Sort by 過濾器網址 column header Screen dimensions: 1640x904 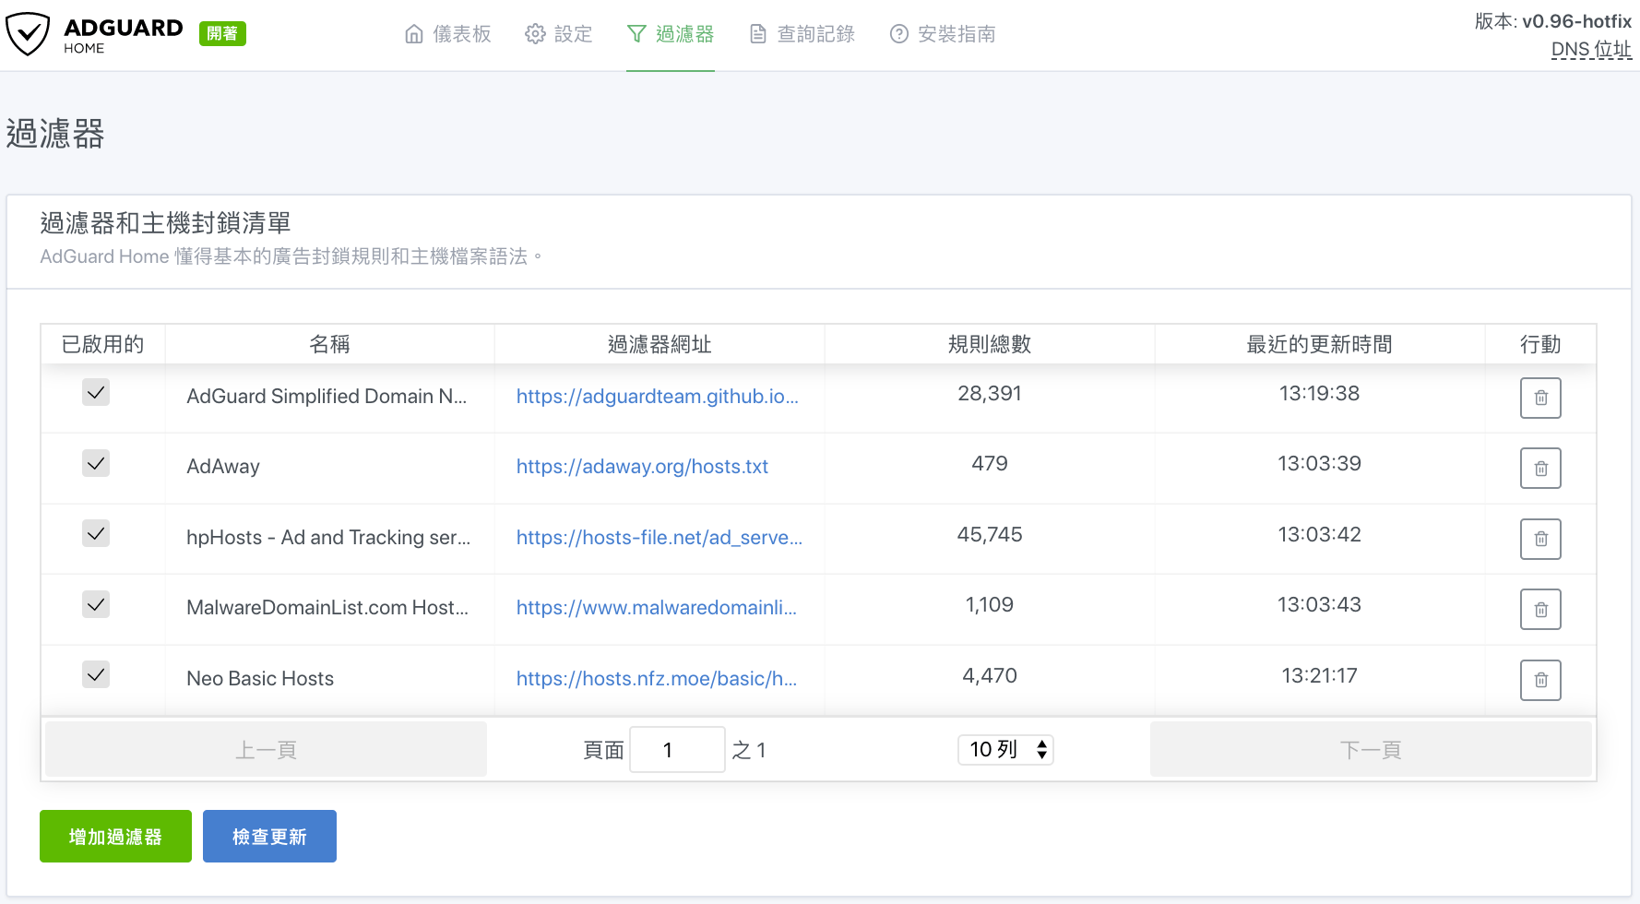click(x=660, y=344)
